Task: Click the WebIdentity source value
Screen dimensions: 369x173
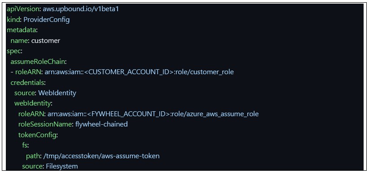Action: 57,93
